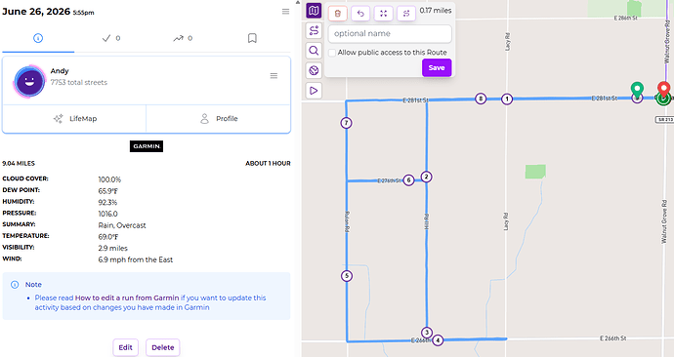This screenshot has width=674, height=357.
Task: Switch to the completed streets tab
Action: 111,38
